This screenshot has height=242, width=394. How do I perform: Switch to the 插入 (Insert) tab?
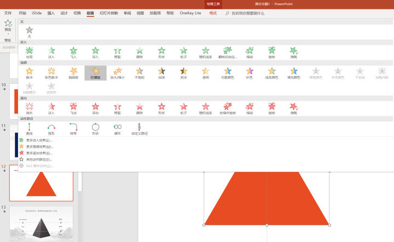point(51,13)
